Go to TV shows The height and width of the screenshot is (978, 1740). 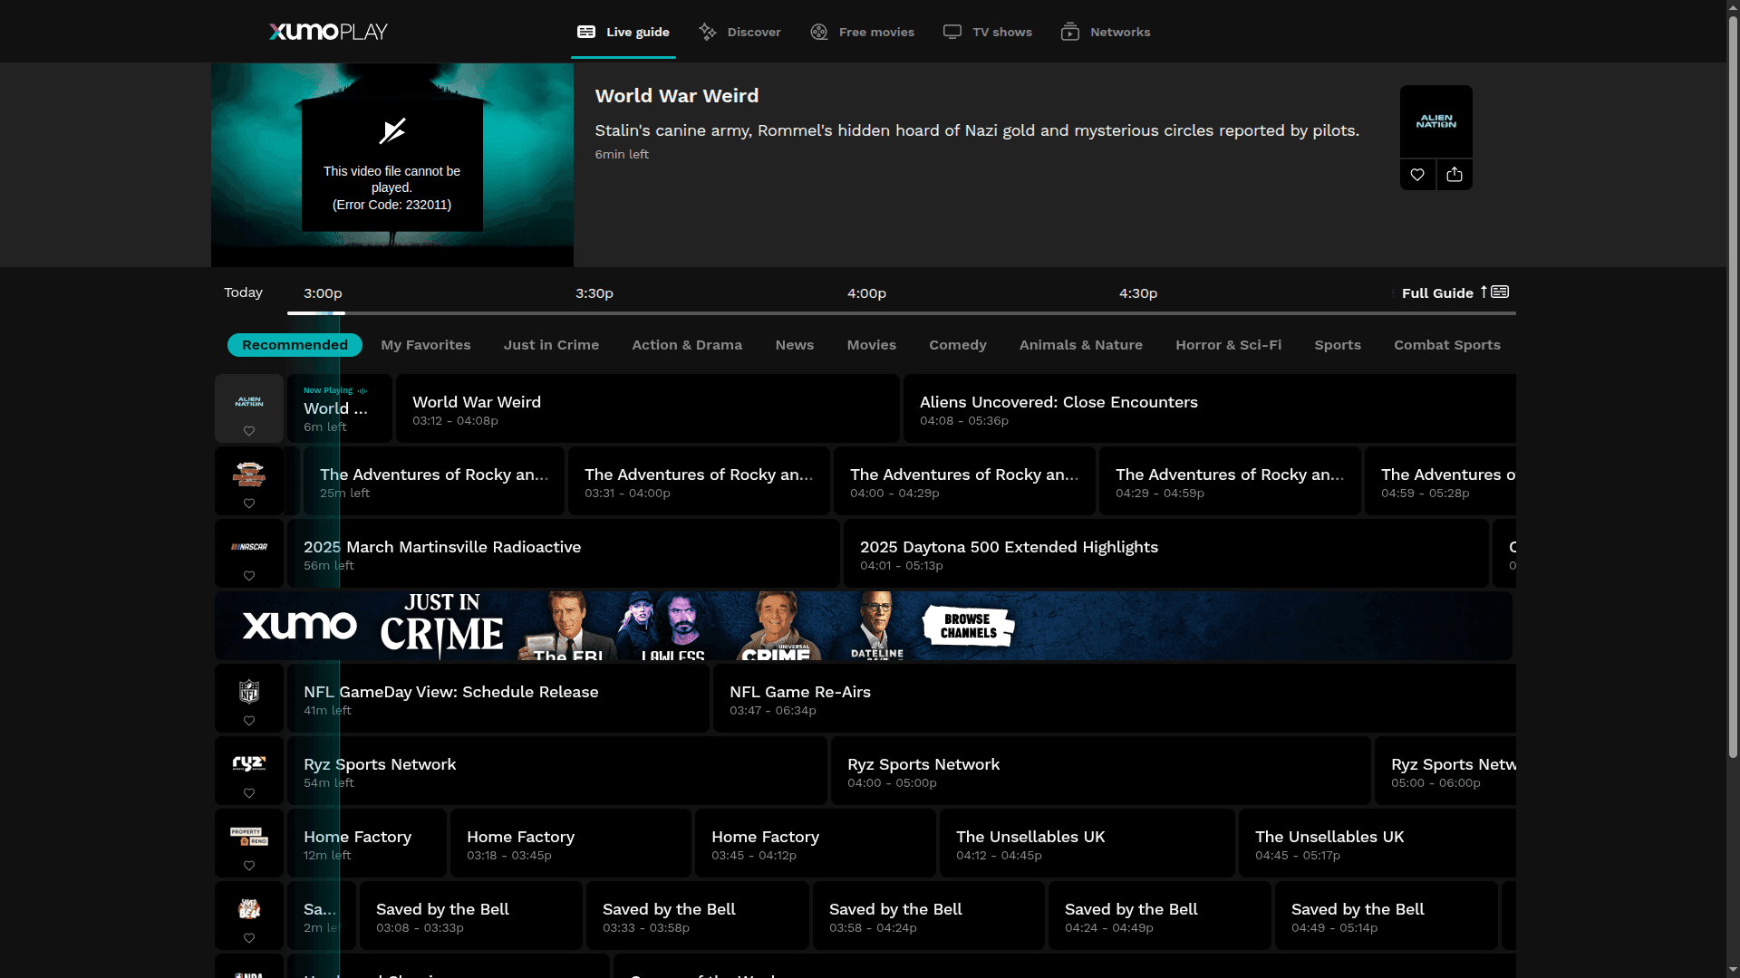point(988,32)
